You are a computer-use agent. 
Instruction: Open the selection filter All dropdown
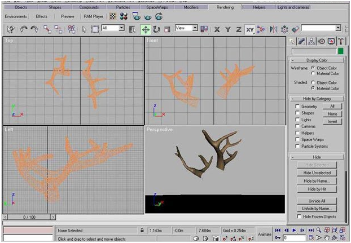(x=121, y=28)
